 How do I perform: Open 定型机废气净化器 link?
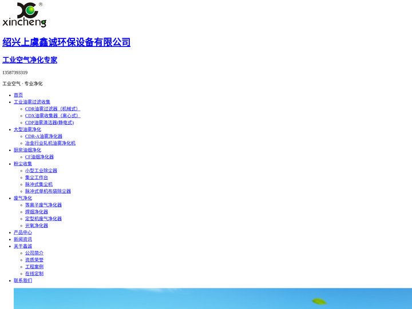point(43,219)
